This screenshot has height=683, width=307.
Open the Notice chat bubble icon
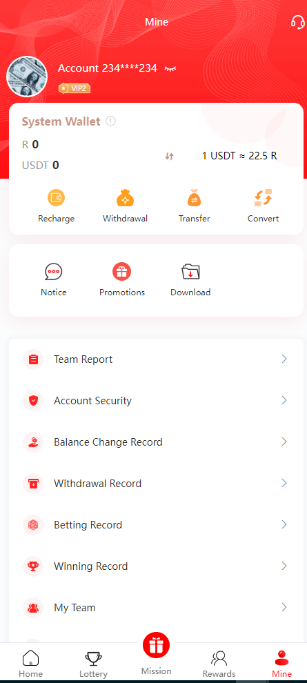54,273
